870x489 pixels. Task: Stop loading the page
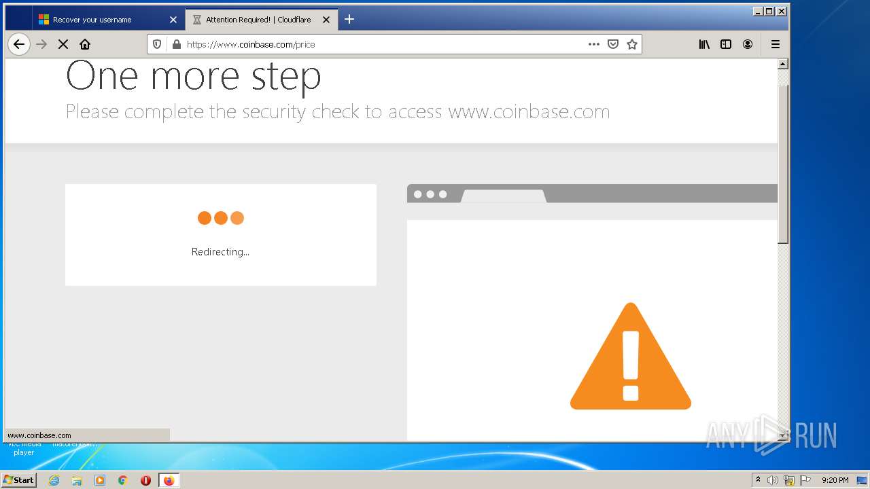[x=63, y=44]
